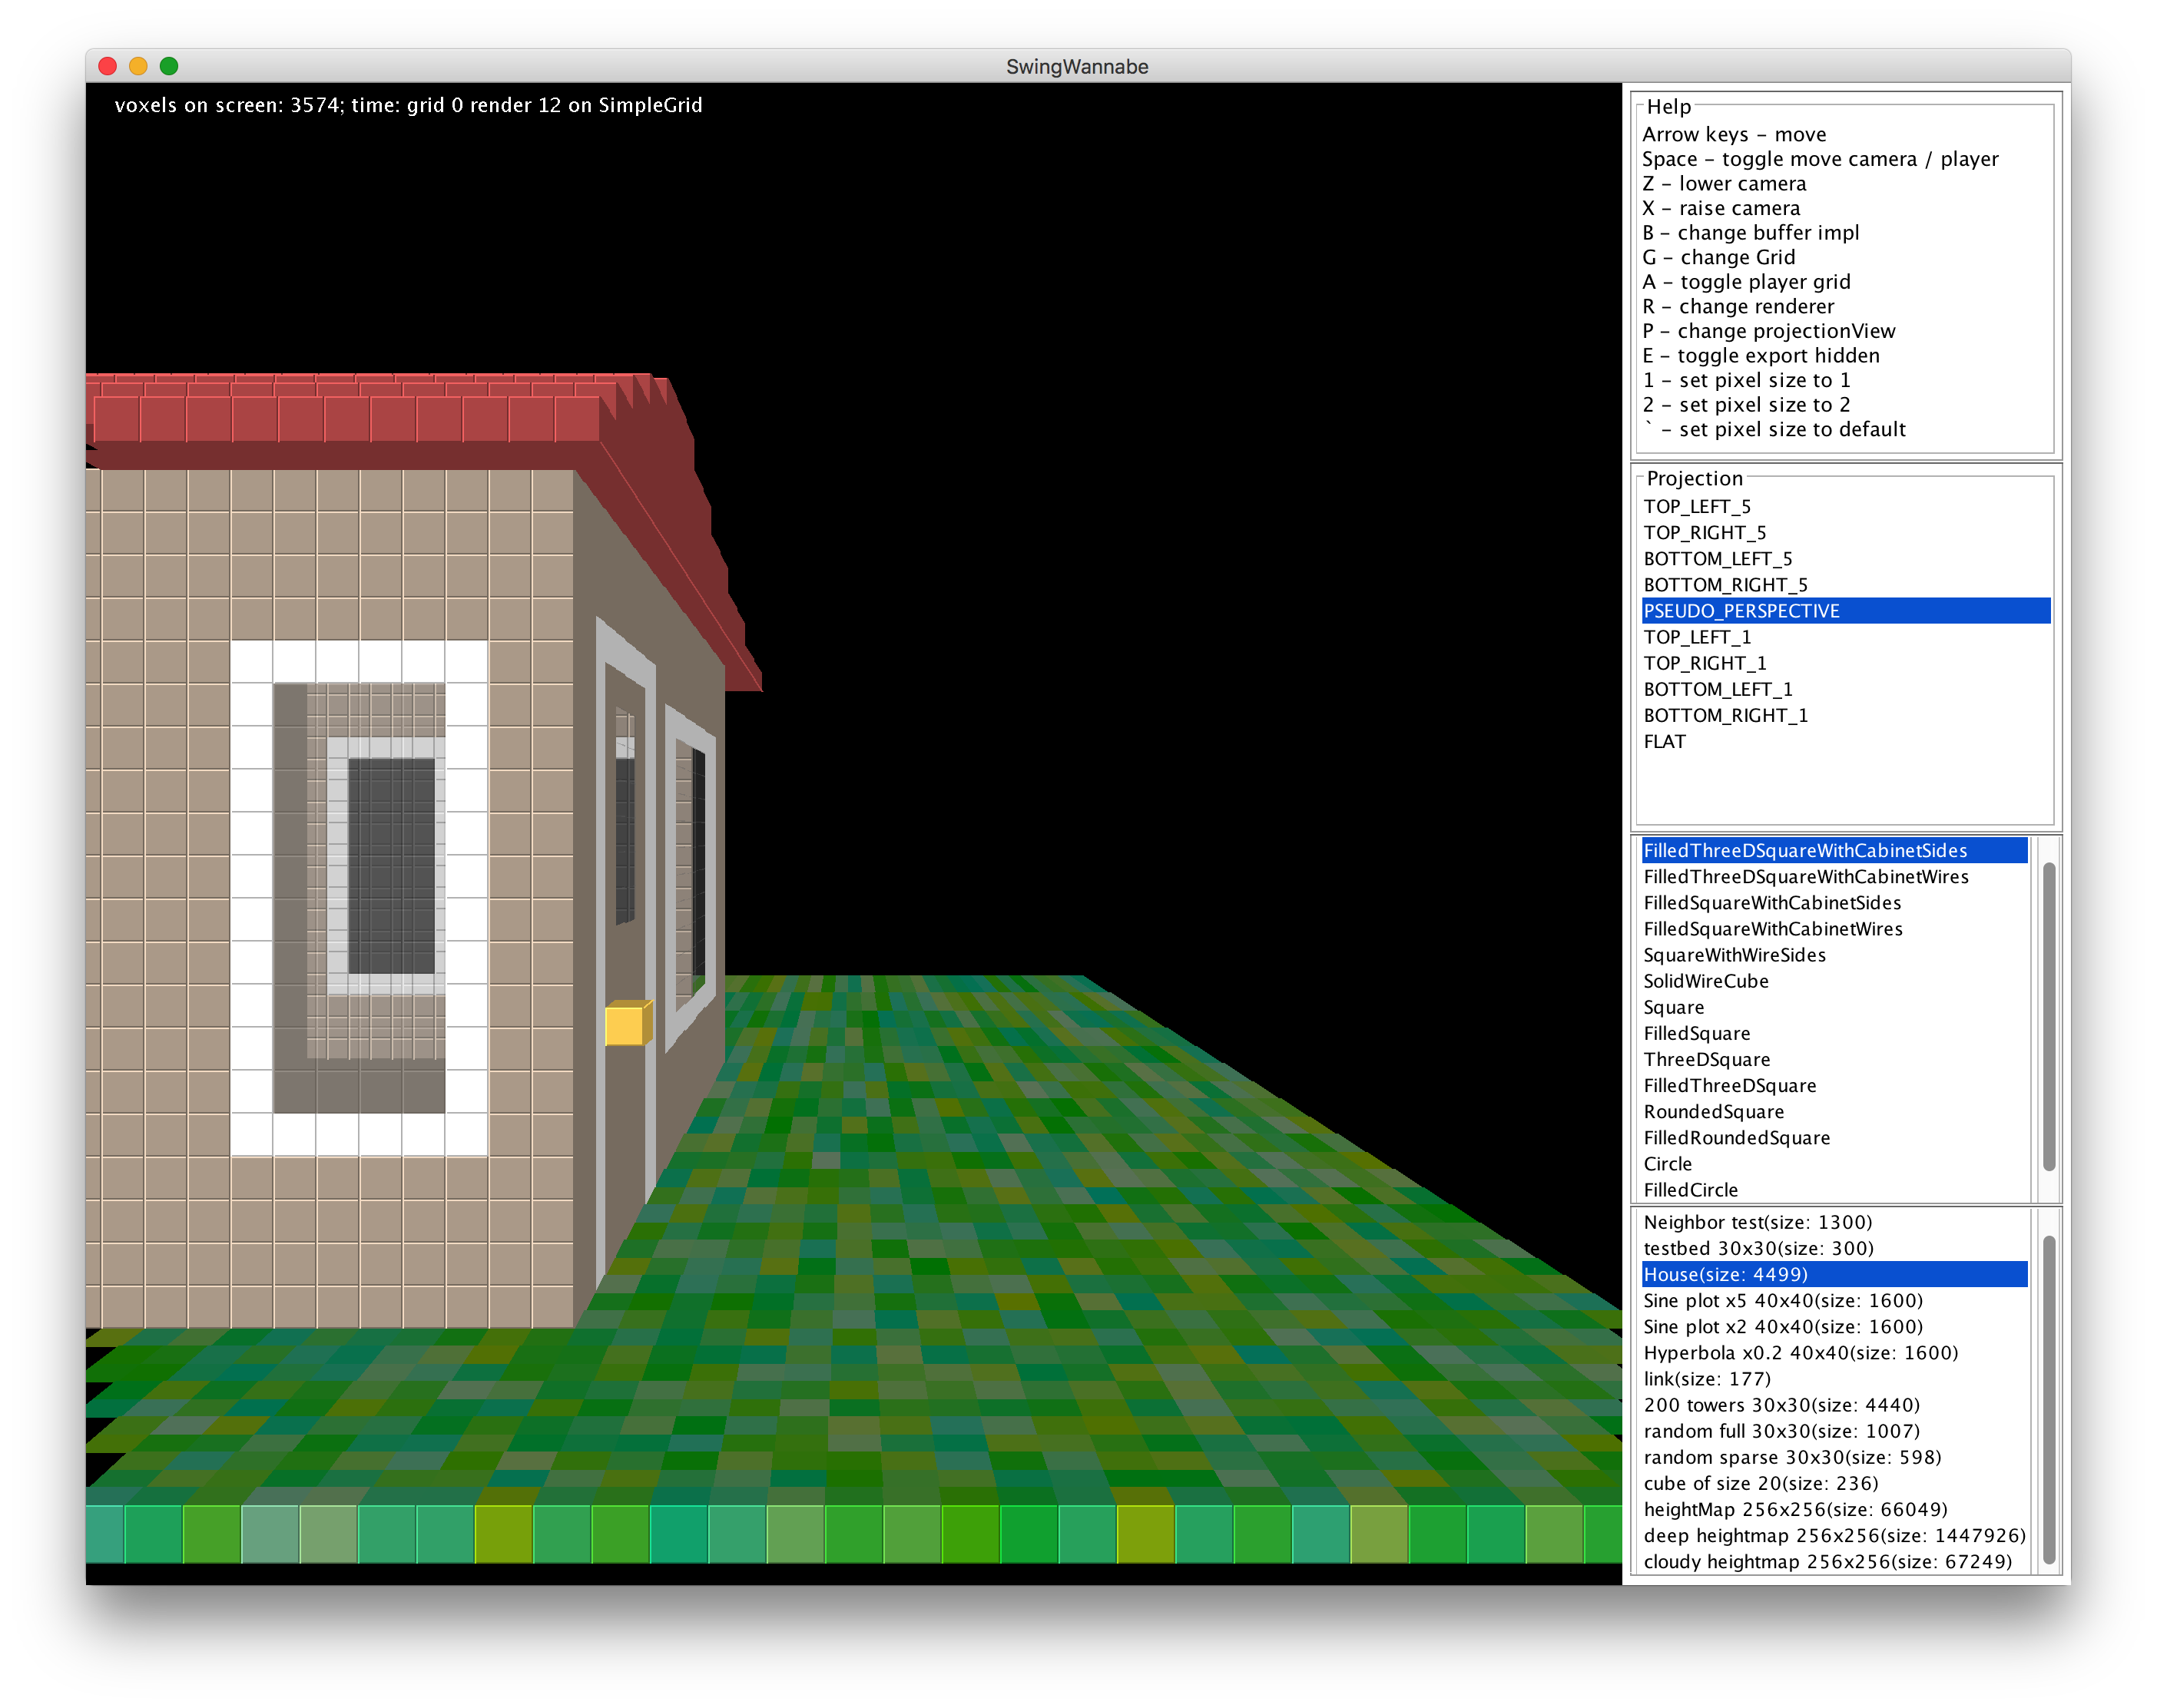Choose FilledThreeDSquareWithCabinetWires renderer
This screenshot has height=1708, width=2157.
1834,876
